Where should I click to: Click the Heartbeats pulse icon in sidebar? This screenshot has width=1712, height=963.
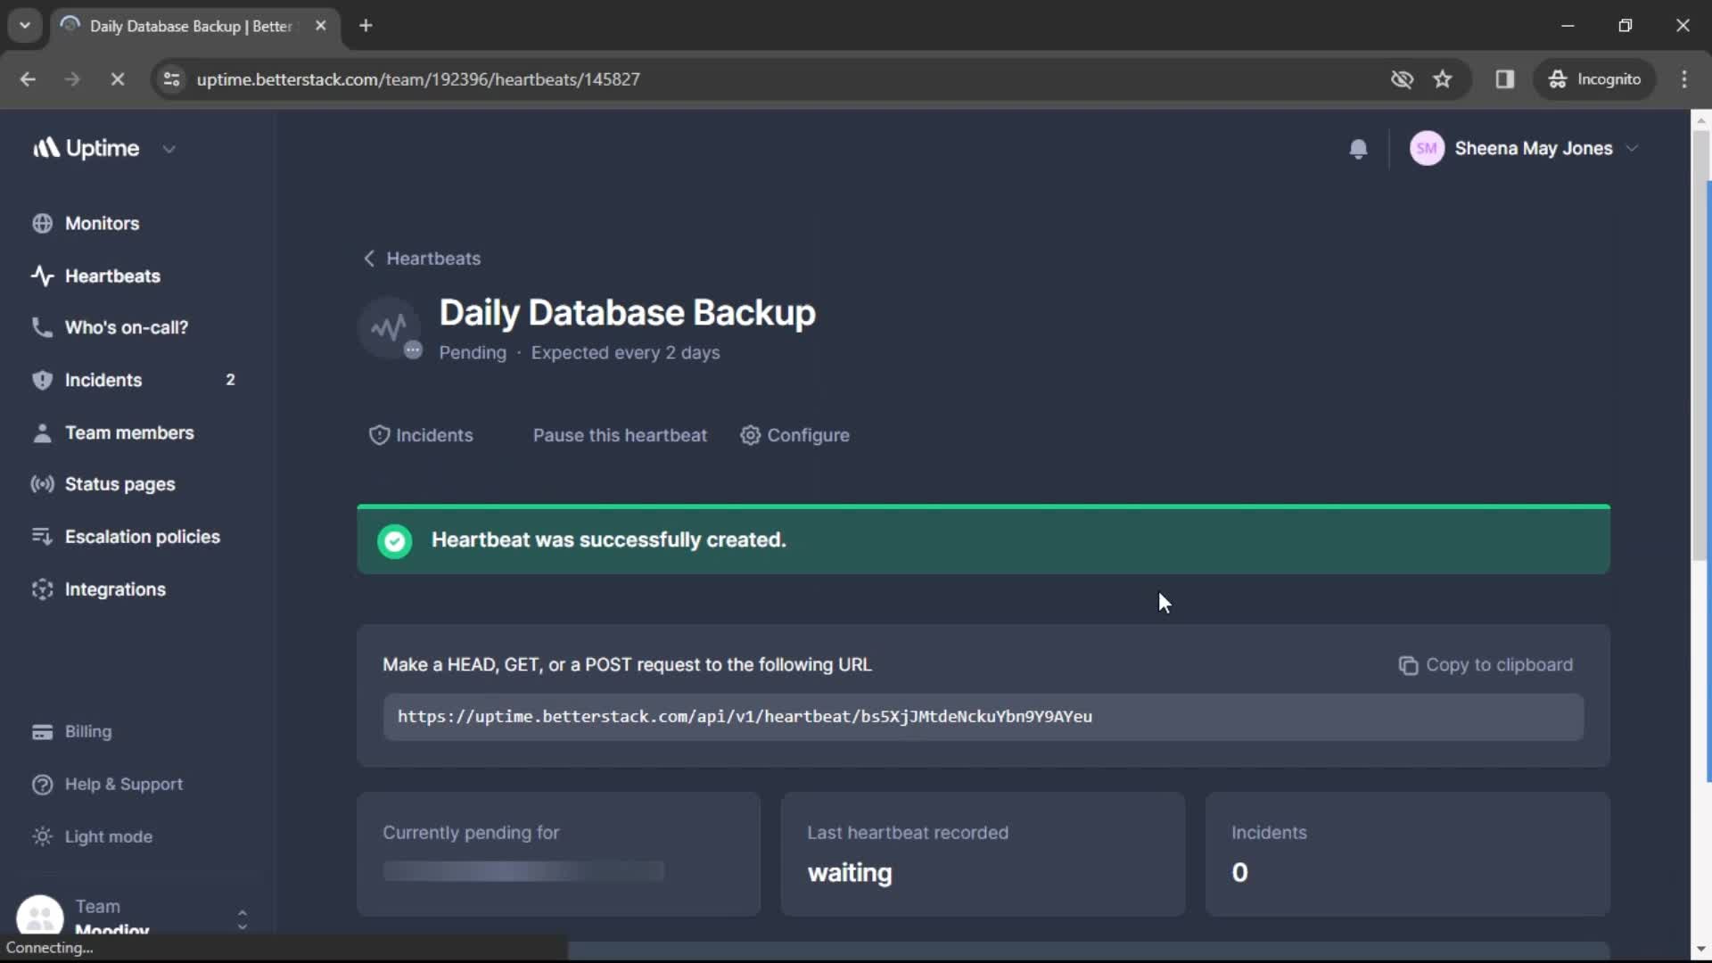coord(42,276)
